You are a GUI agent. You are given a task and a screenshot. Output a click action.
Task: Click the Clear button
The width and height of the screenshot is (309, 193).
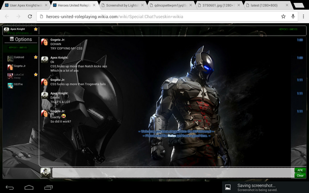click(300, 176)
